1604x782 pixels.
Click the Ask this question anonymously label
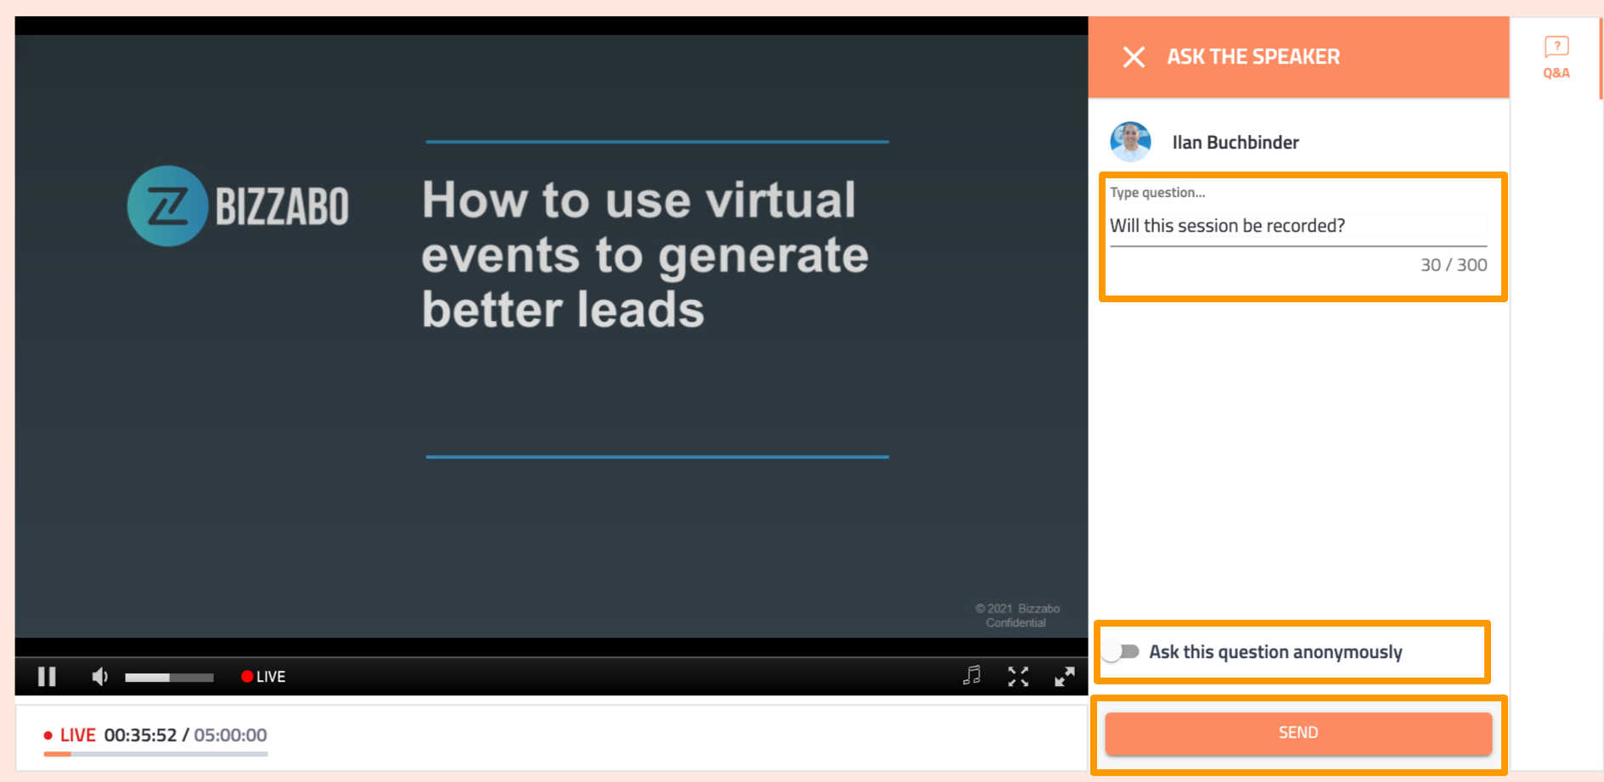coord(1275,652)
